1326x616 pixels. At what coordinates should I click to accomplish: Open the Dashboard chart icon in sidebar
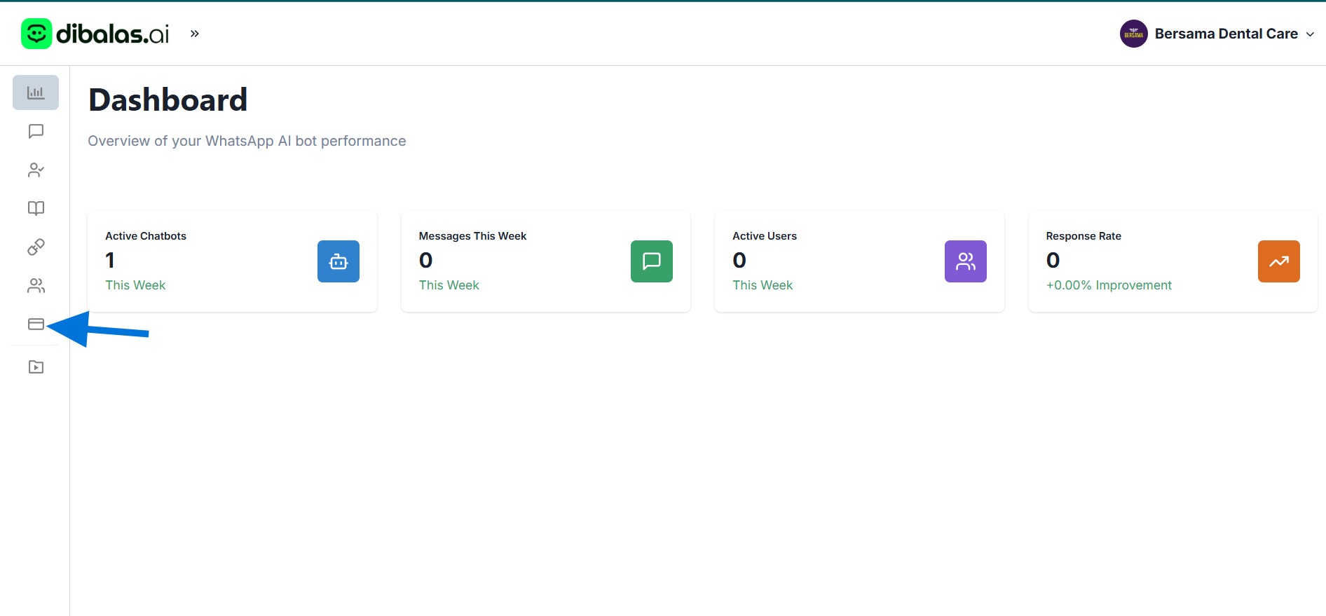pyautogui.click(x=36, y=93)
